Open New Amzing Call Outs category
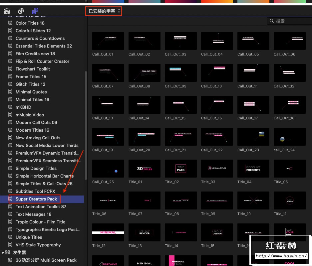Screen dimensions: 312x266 click(x=38, y=138)
